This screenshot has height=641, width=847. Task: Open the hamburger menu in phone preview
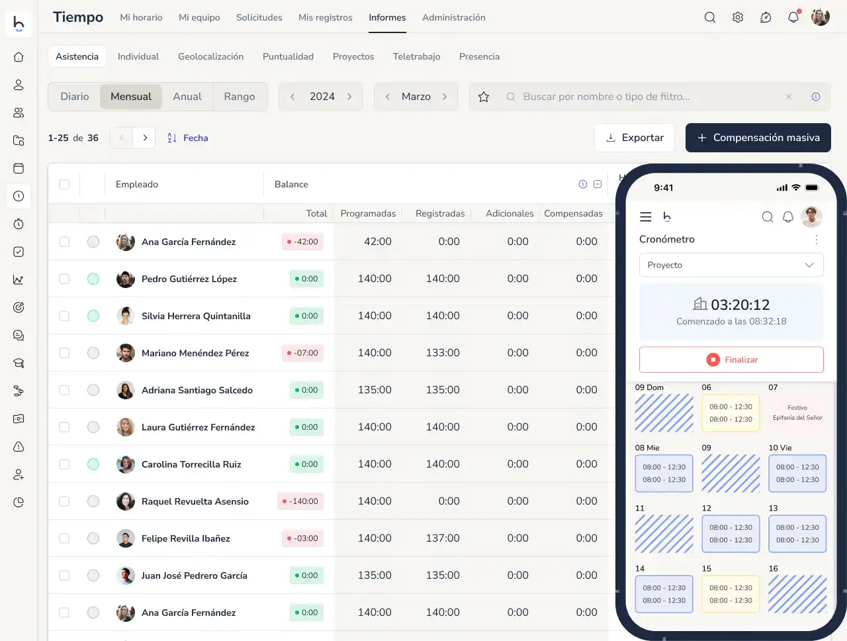(x=646, y=217)
